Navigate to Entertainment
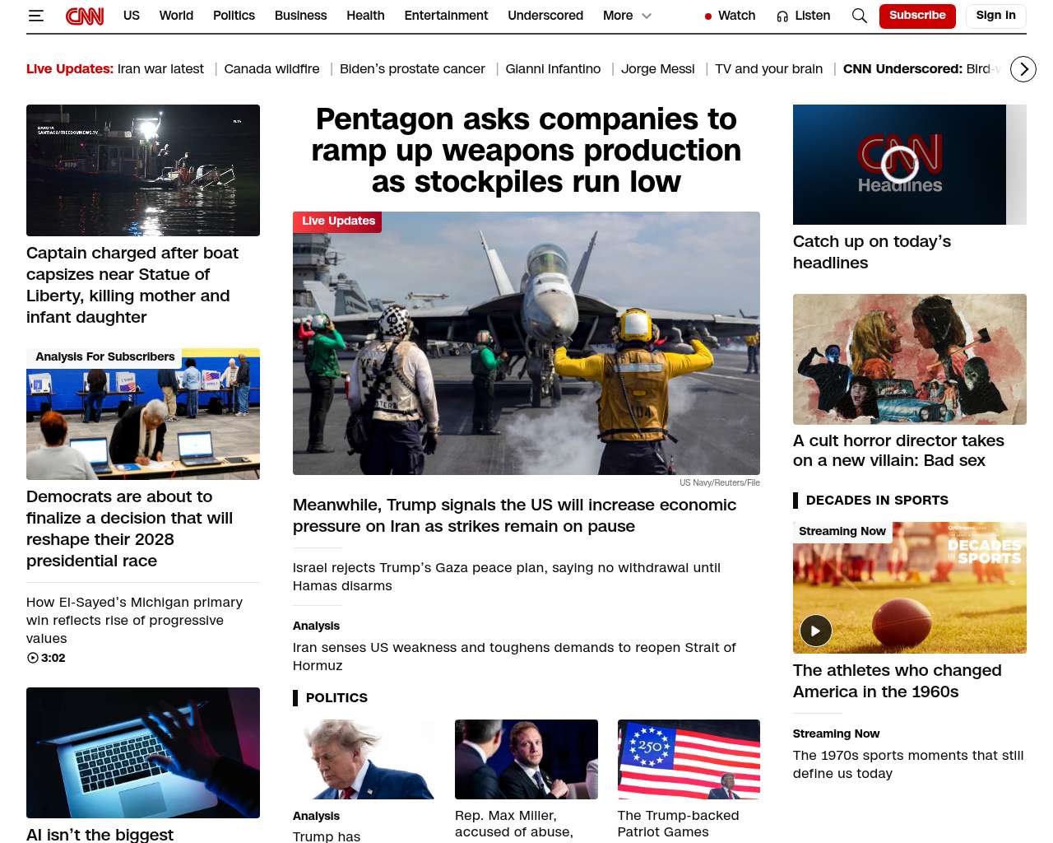 point(446,16)
